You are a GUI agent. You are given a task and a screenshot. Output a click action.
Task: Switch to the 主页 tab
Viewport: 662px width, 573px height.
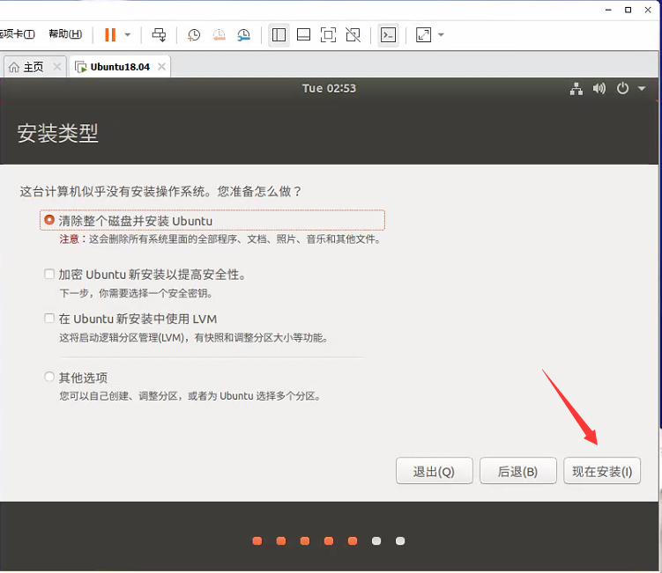[33, 67]
